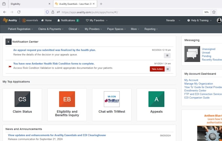This screenshot has height=141, width=222.
Task: Expand Patient Registration menu
Action: (20, 29)
